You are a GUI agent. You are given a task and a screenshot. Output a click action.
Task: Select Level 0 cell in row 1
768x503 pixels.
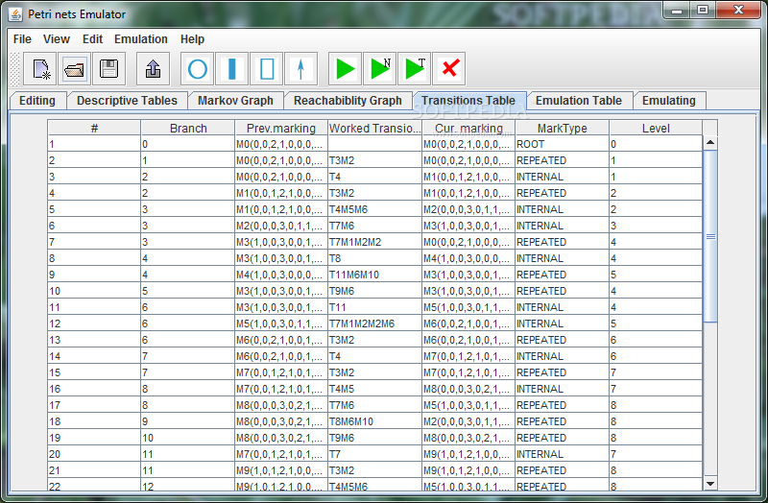tap(656, 144)
